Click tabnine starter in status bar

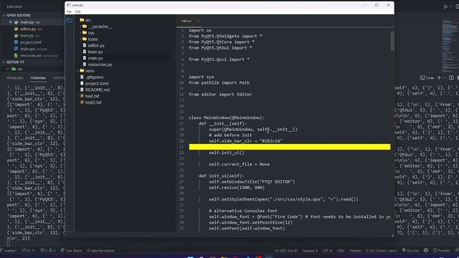[x=100, y=251]
